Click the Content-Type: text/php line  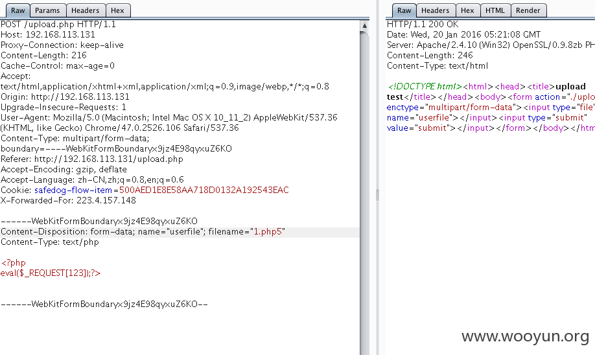(50, 242)
